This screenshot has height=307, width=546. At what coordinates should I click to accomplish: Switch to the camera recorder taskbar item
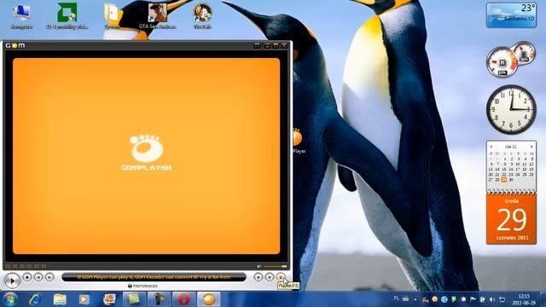(159, 299)
